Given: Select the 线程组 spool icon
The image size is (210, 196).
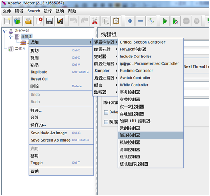Looking at the screenshot, I should pos(17,37).
